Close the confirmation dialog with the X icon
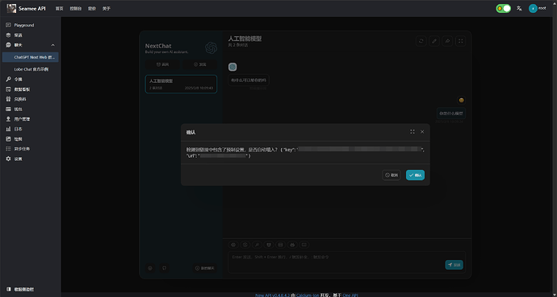The height and width of the screenshot is (297, 557). pyautogui.click(x=422, y=132)
